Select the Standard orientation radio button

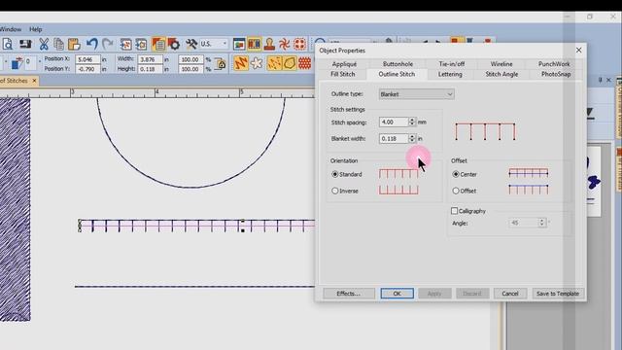[334, 174]
